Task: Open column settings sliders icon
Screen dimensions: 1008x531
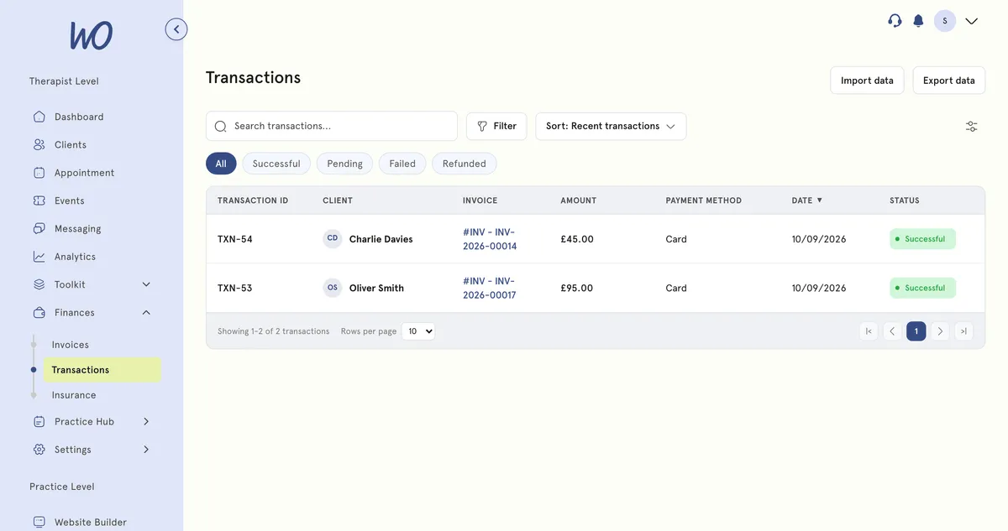Action: click(x=971, y=126)
